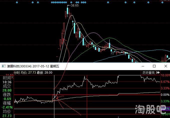Click the window title 津膜科技(300334) 2017-05-12 星期五
The height and width of the screenshot is (118, 170).
[x=33, y=66]
